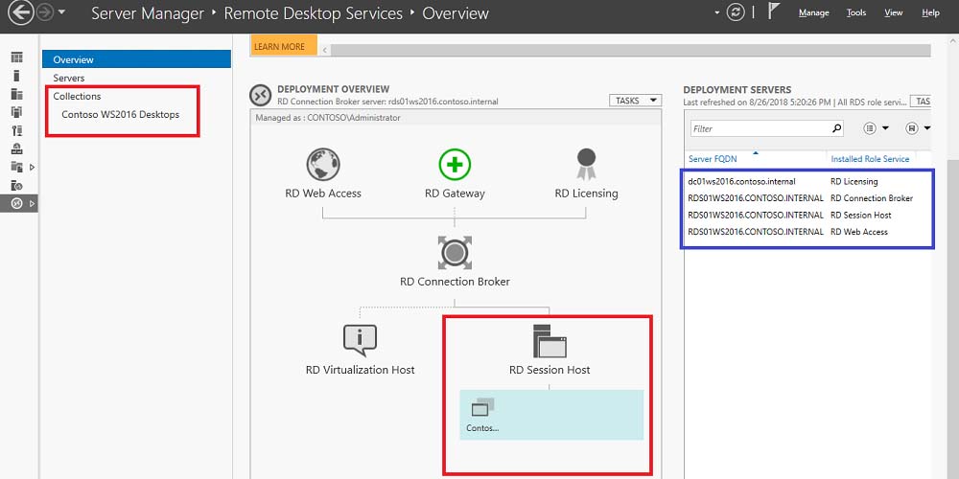
Task: Click the RD Session Host diagram label
Action: pyautogui.click(x=550, y=370)
